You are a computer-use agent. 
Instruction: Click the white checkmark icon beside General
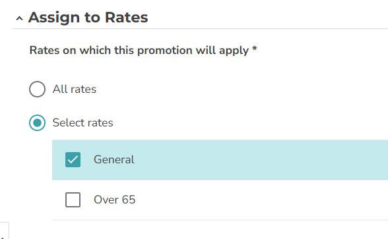(x=73, y=160)
